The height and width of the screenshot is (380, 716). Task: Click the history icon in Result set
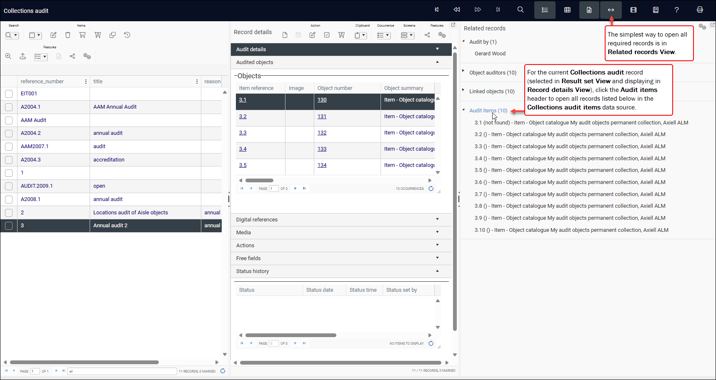[127, 35]
